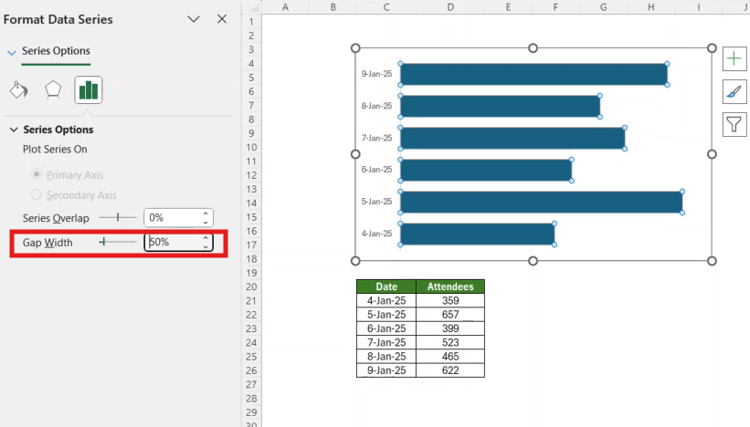750x427 pixels.
Task: Collapse the Series Options section
Action: [14, 130]
